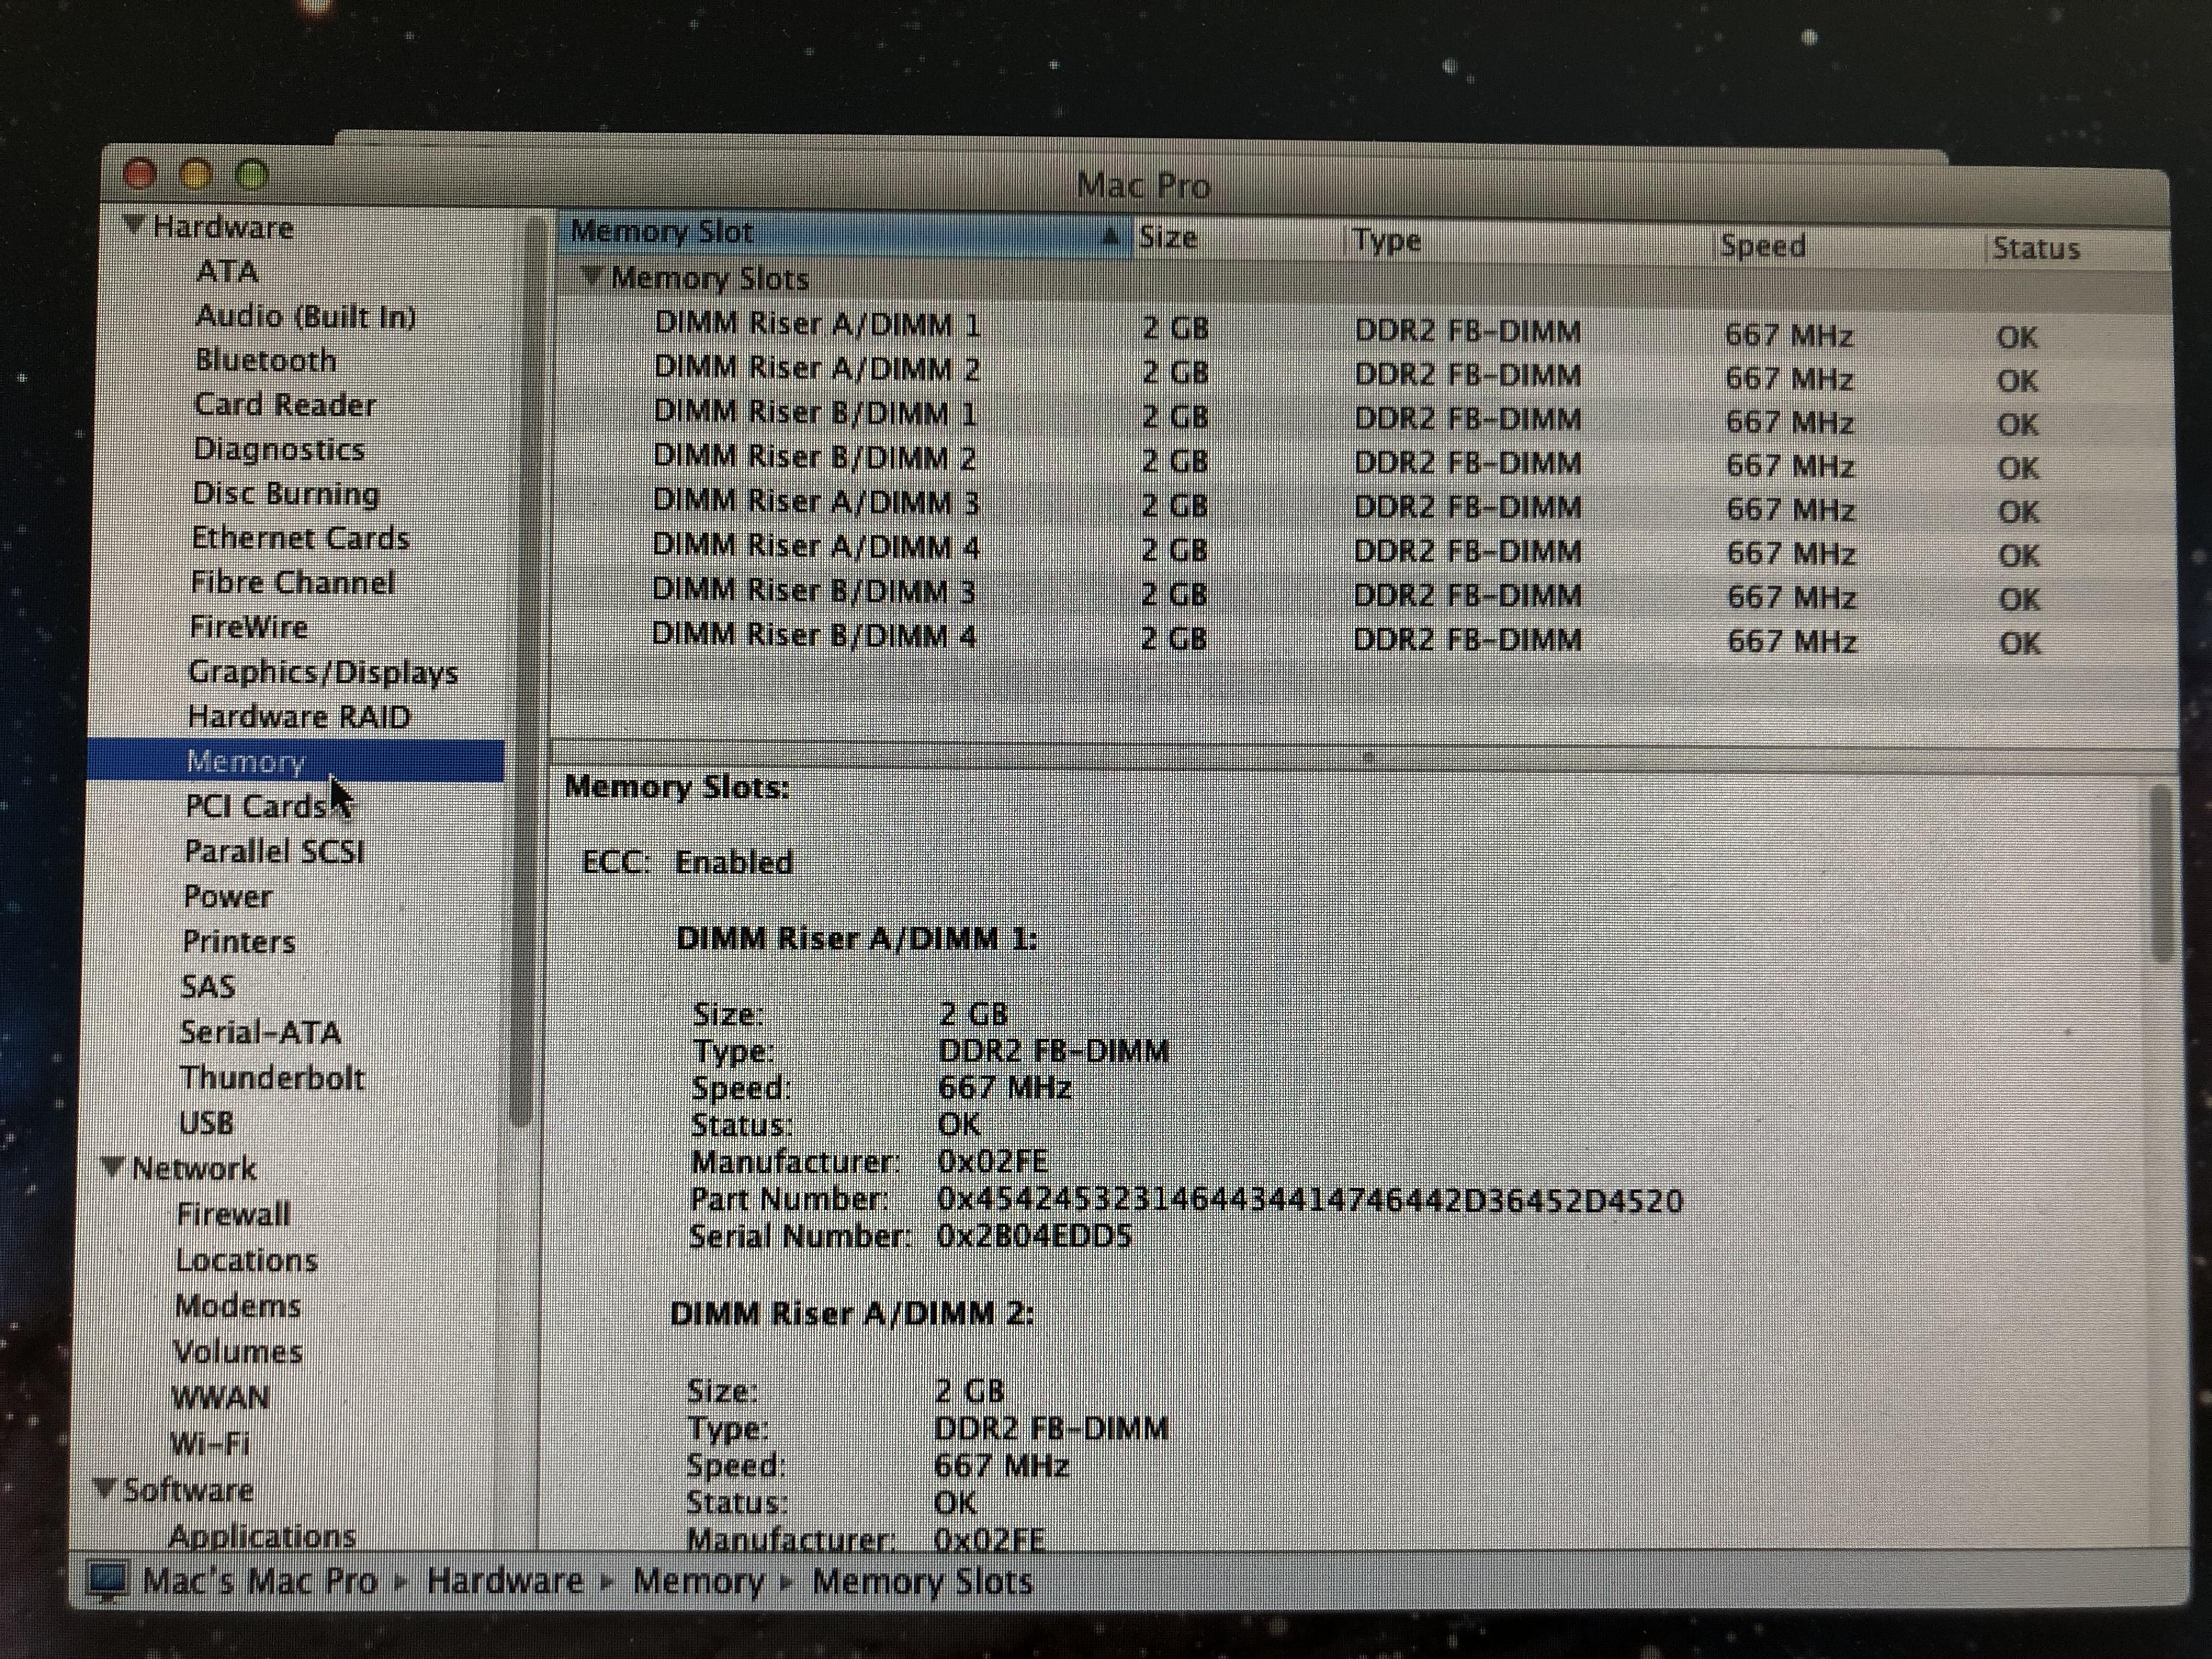This screenshot has width=2212, height=1659.
Task: Select Graphics/Displays in sidebar
Action: point(322,672)
